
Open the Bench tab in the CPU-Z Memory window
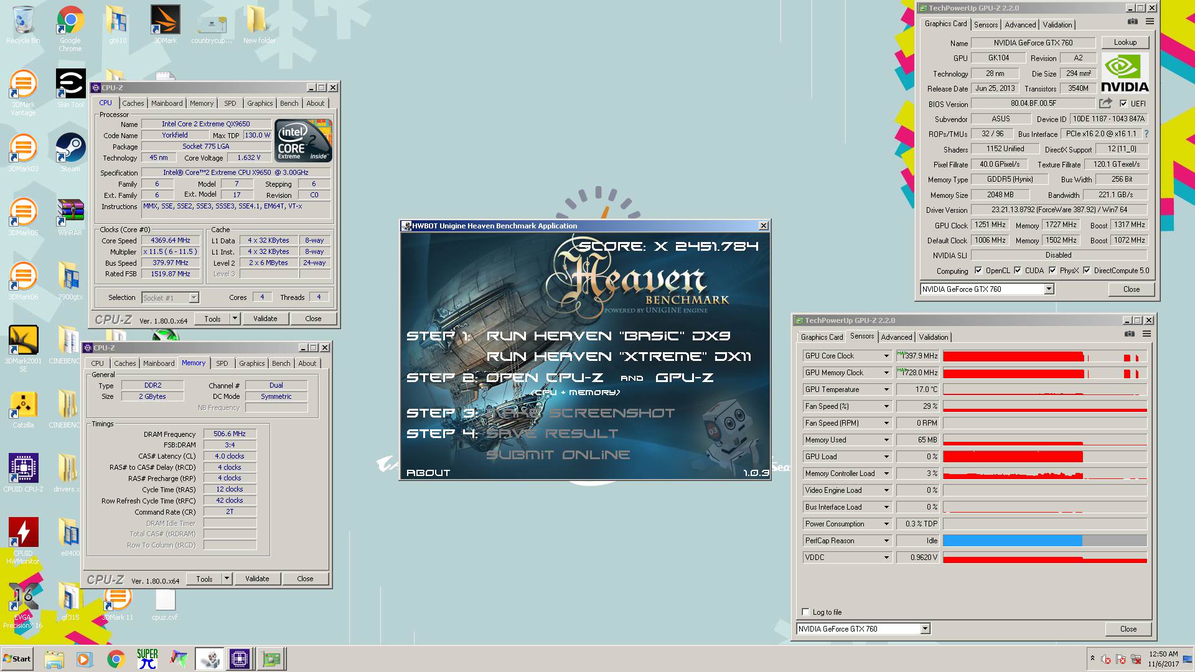pos(281,363)
